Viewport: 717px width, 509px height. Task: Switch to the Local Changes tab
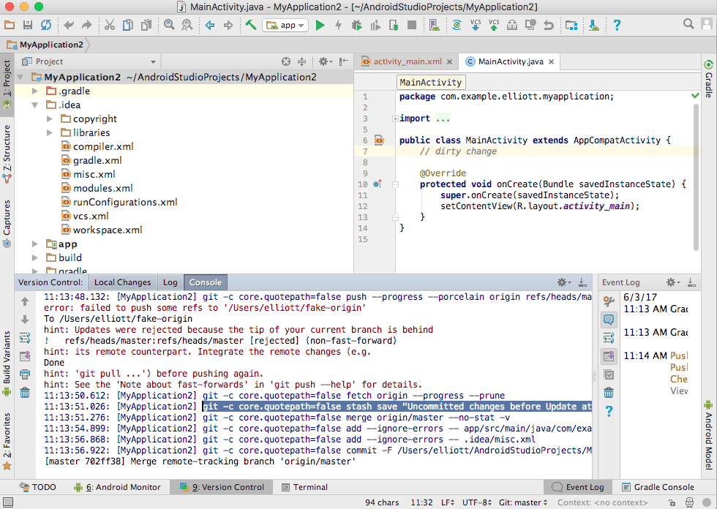[122, 282]
